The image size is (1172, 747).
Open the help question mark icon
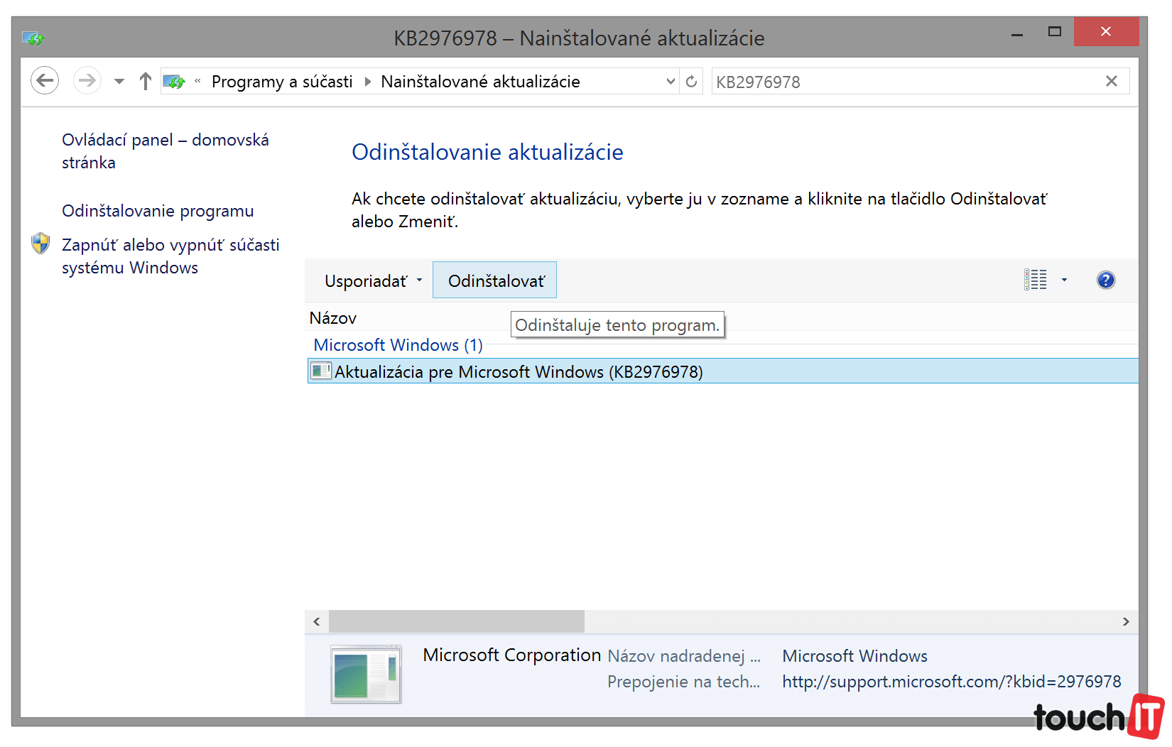click(1105, 280)
